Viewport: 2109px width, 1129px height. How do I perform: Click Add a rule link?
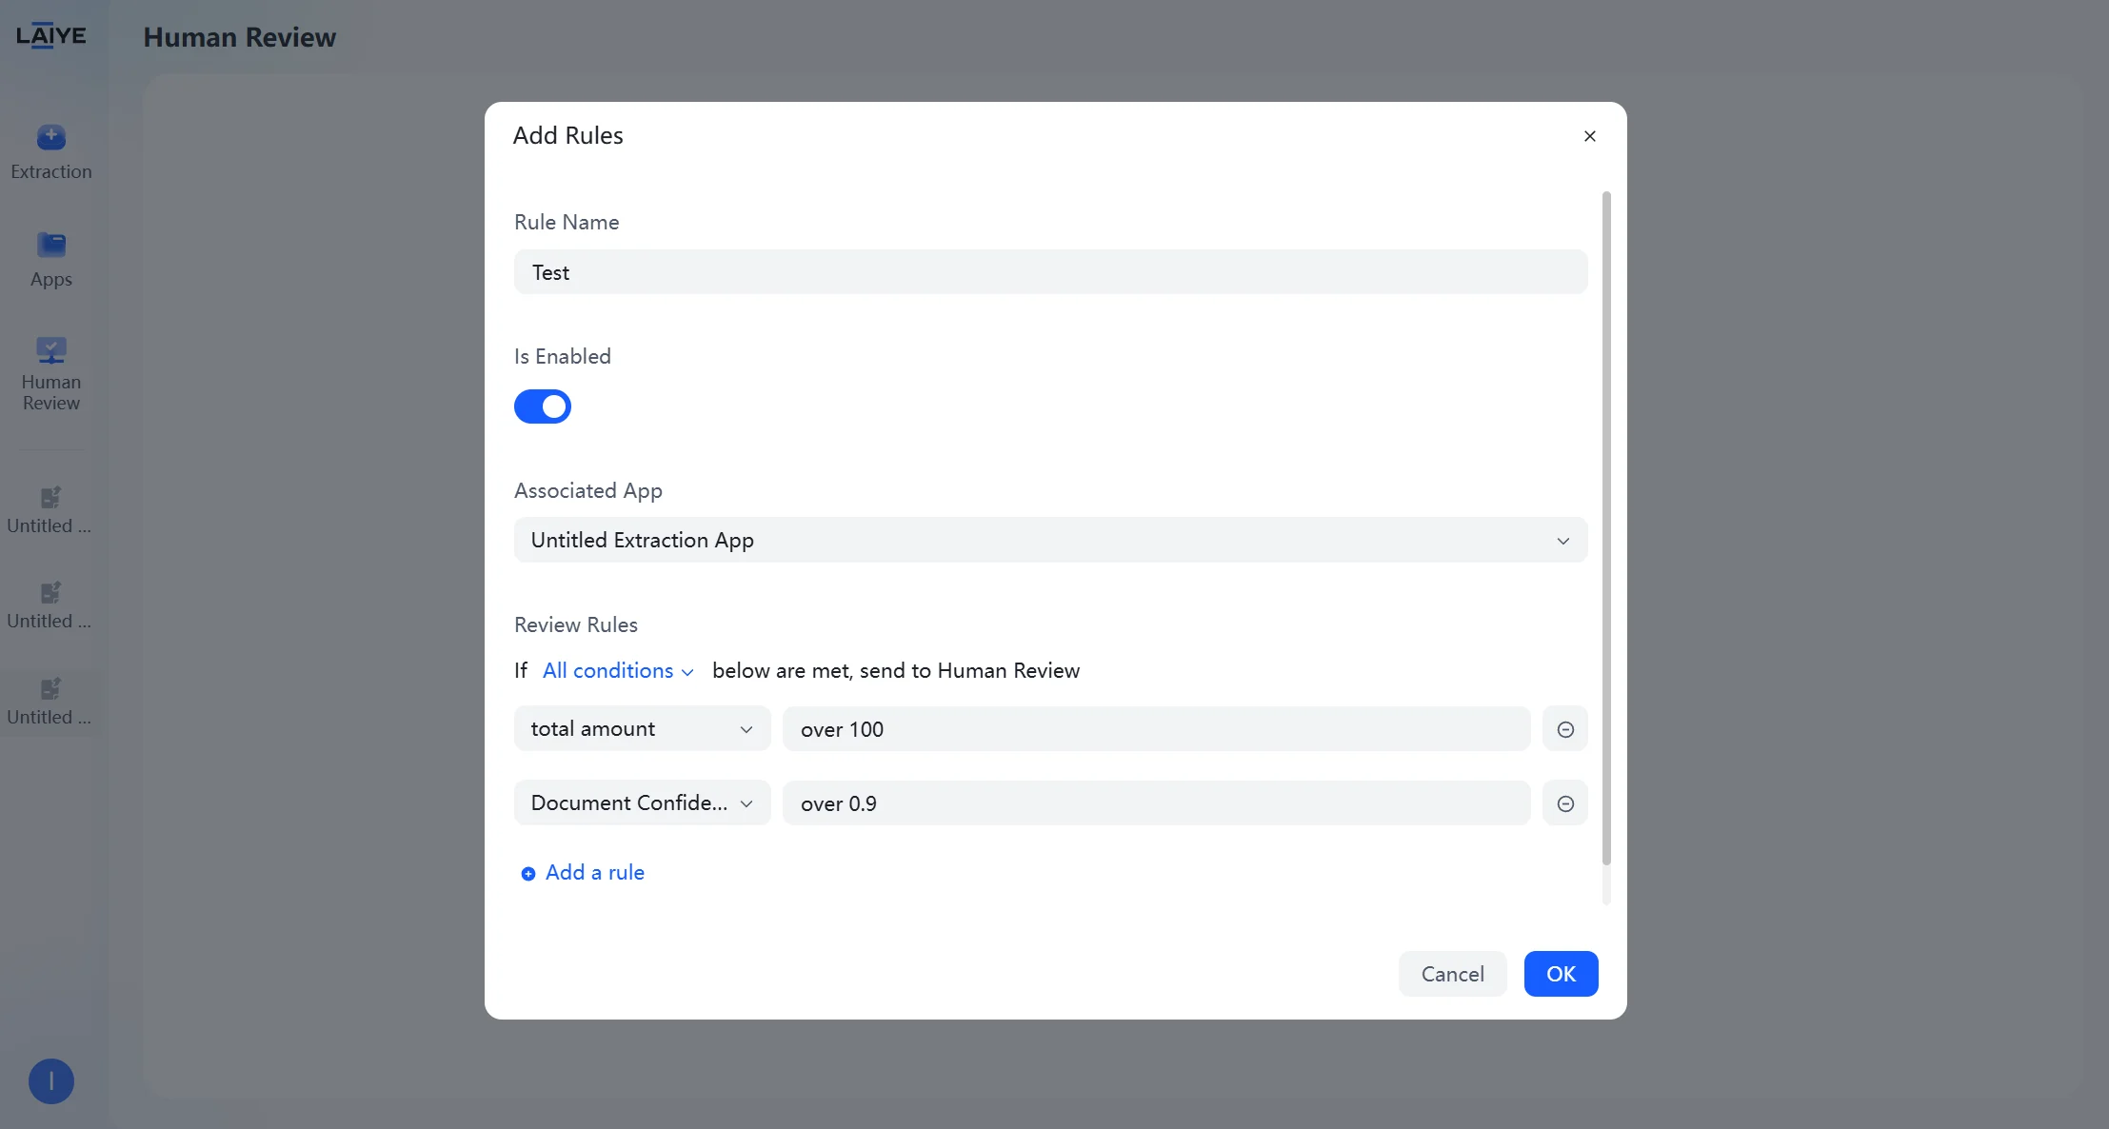tap(583, 873)
